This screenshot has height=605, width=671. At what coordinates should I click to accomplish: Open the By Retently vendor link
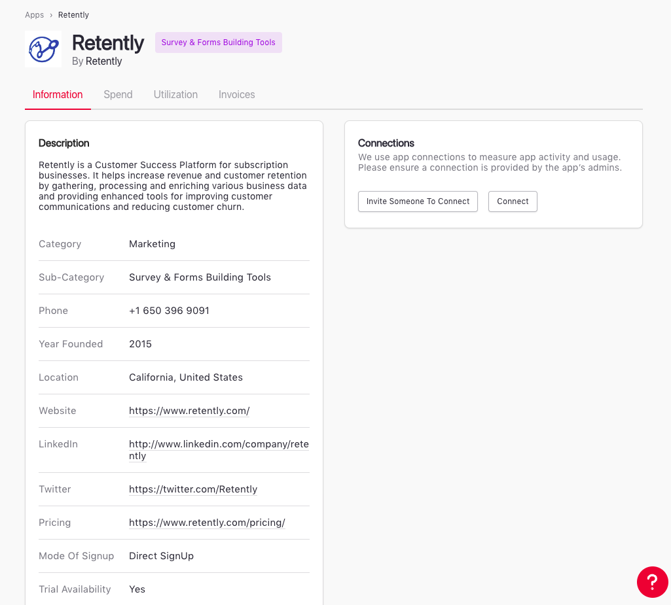click(x=103, y=61)
